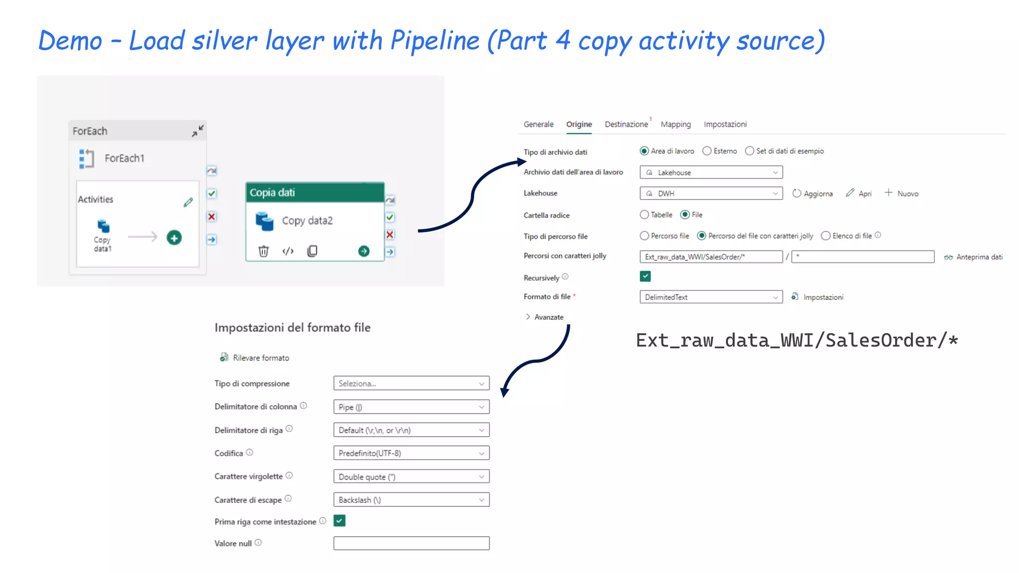The width and height of the screenshot is (1019, 573).
Task: View code of Copy data2 activity
Action: [288, 251]
